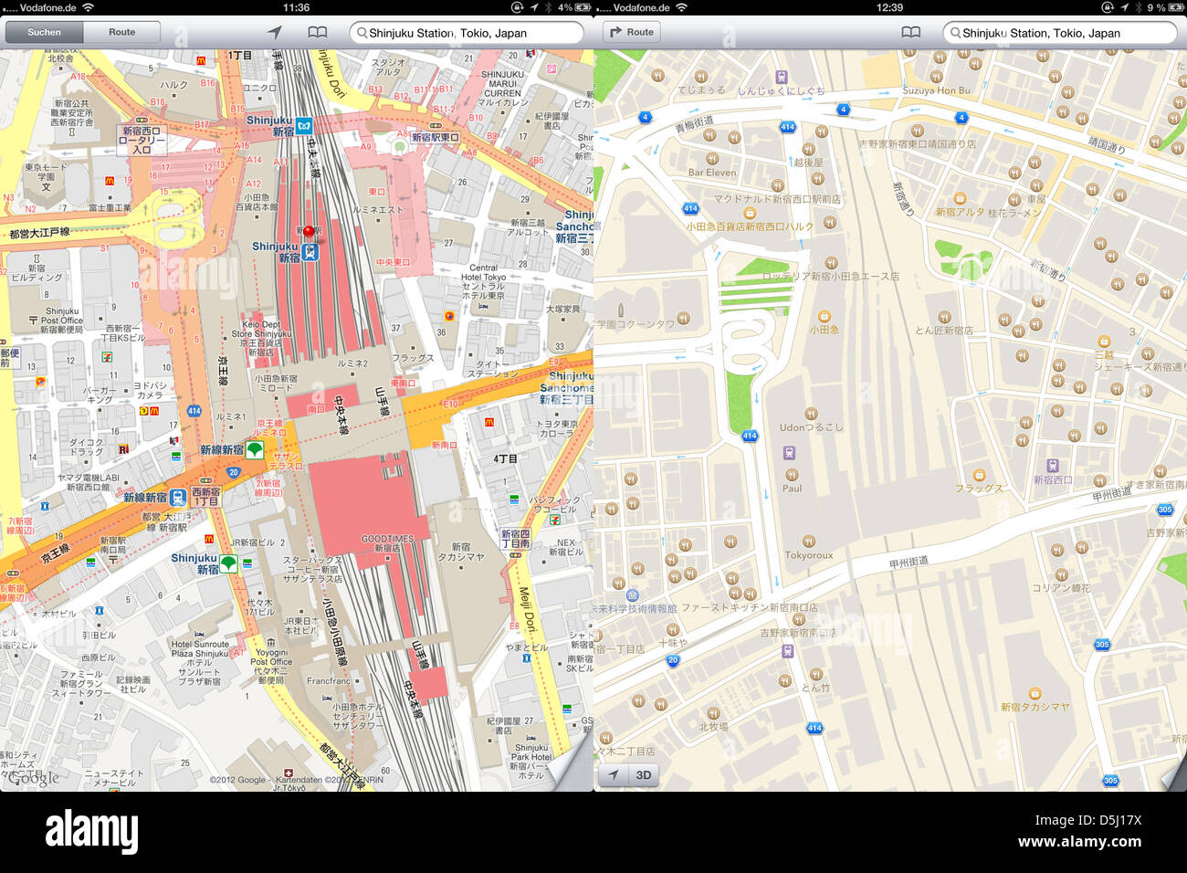Tap green Toei icon beside upper 新線新宿

(x=255, y=449)
